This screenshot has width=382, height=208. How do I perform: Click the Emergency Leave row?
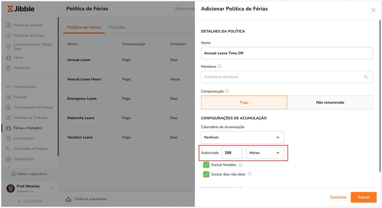129,99
